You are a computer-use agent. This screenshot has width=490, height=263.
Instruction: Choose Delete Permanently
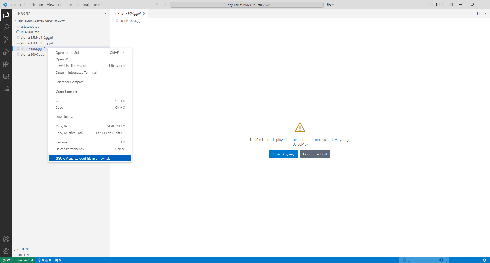click(x=90, y=149)
